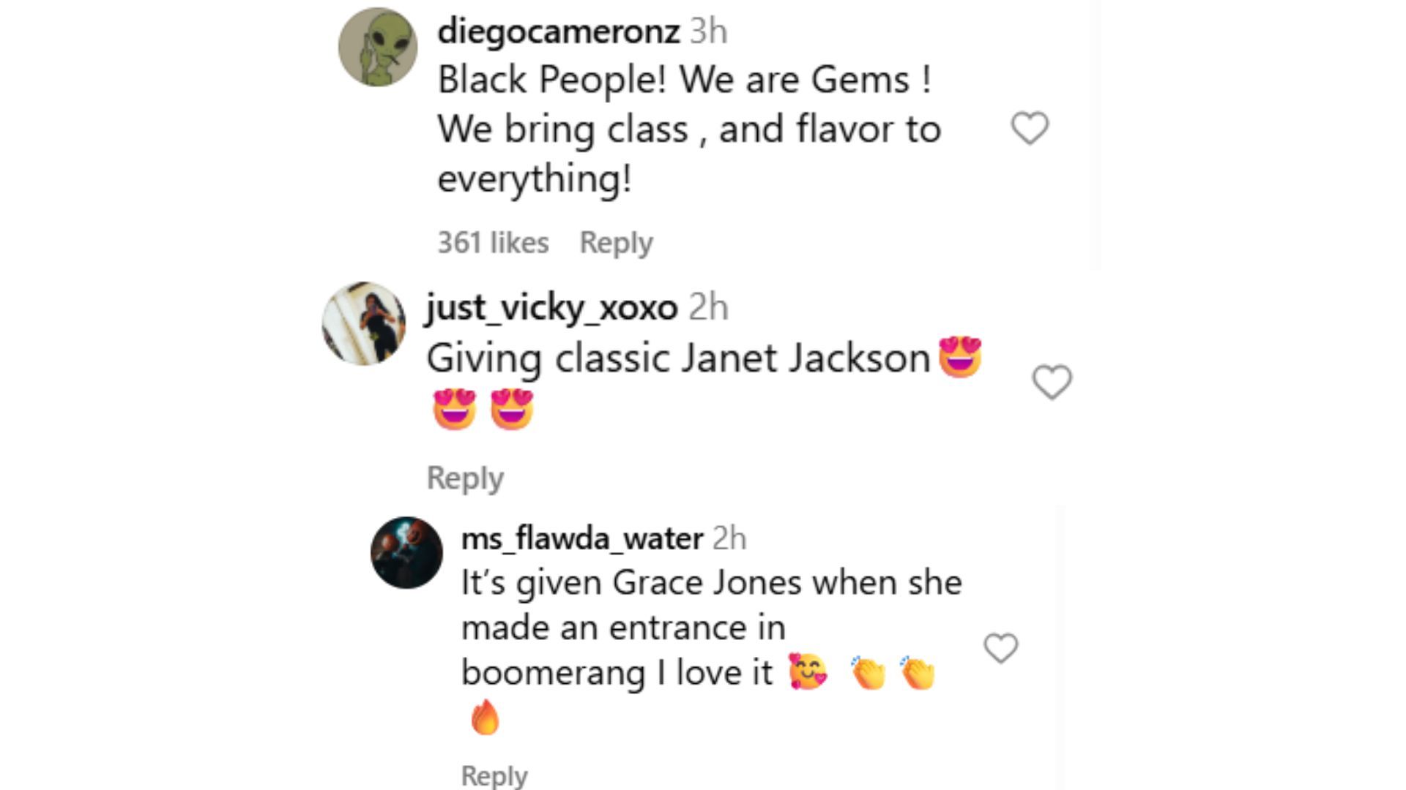Visit the ms_flawda_water username link
Image resolution: width=1406 pixels, height=790 pixels.
[x=582, y=539]
